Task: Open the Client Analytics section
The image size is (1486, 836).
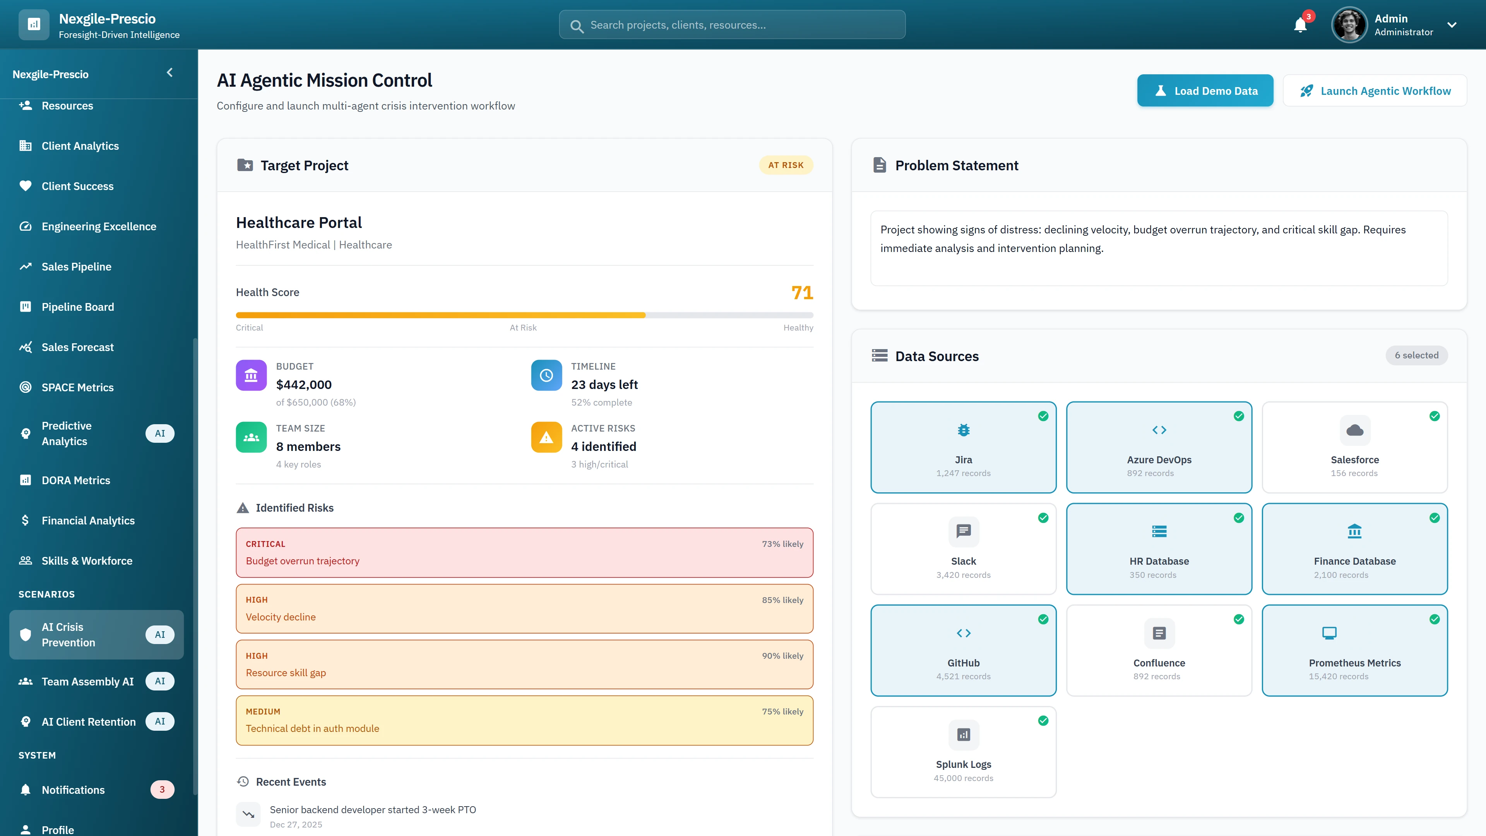Action: point(80,146)
